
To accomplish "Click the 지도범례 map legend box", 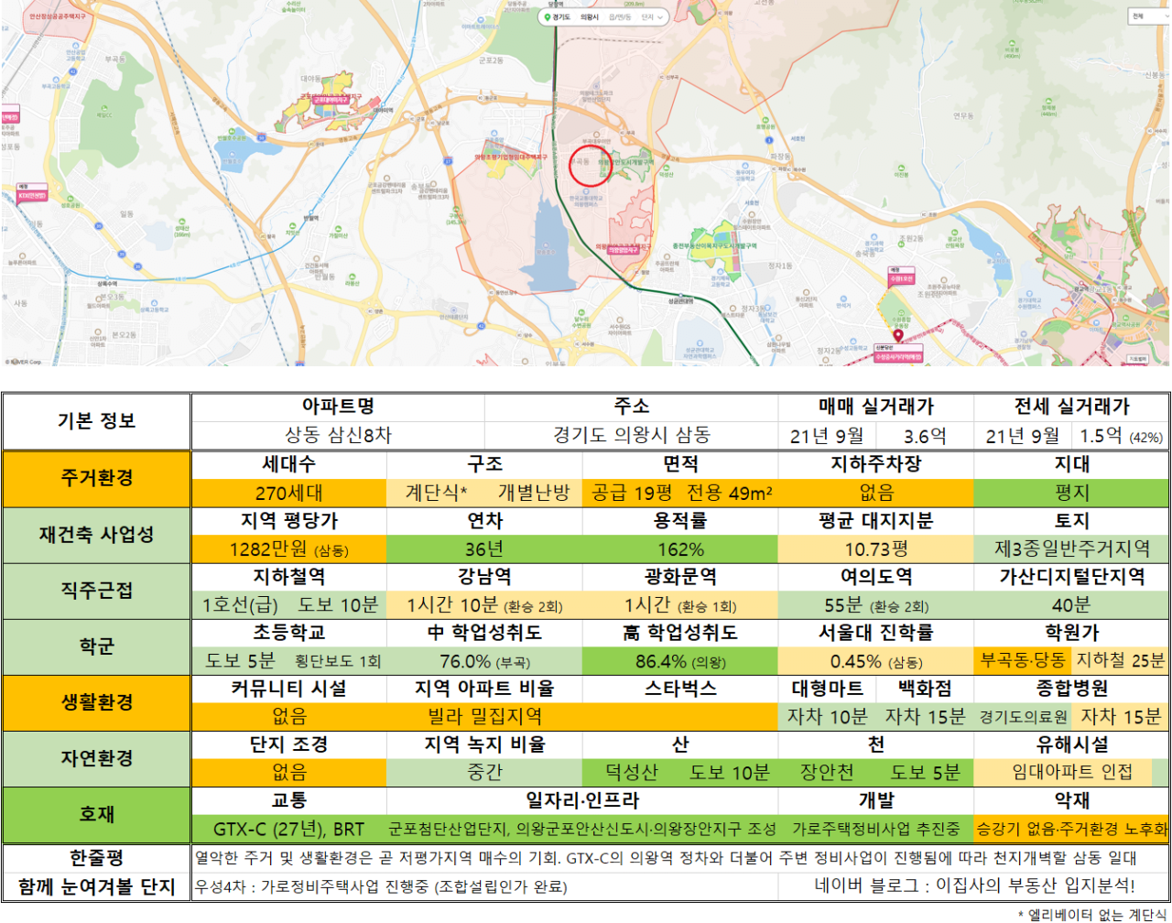I will pos(1138,360).
